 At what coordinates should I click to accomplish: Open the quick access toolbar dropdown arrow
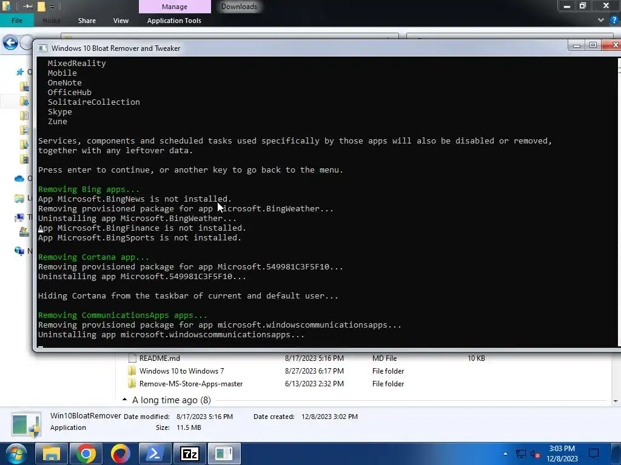pyautogui.click(x=52, y=7)
